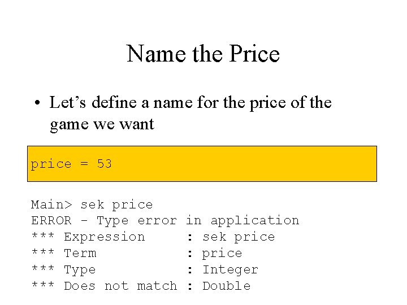This screenshot has width=407, height=305.
Task: Select the "price = 53" code line
Action: click(x=71, y=164)
